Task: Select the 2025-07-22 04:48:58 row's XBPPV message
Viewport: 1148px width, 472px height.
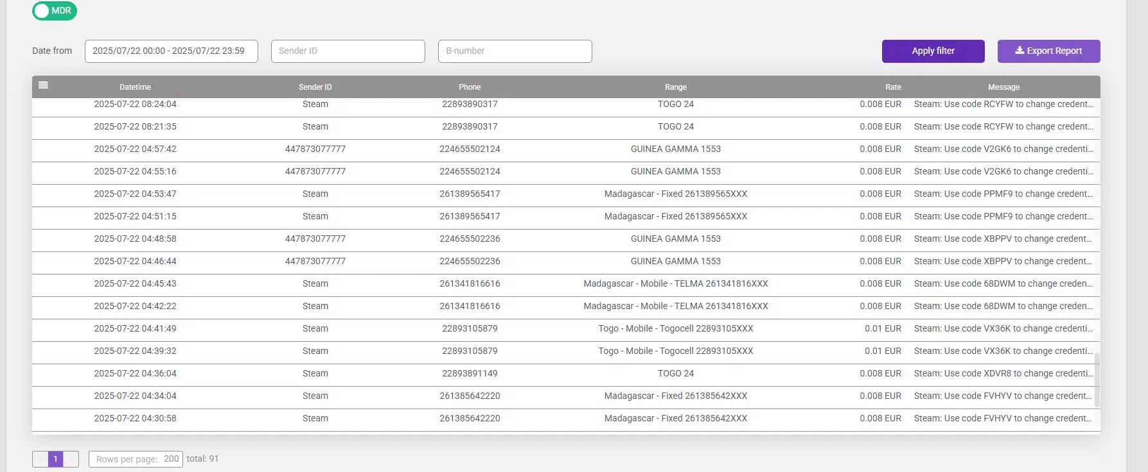Action: coord(1003,239)
